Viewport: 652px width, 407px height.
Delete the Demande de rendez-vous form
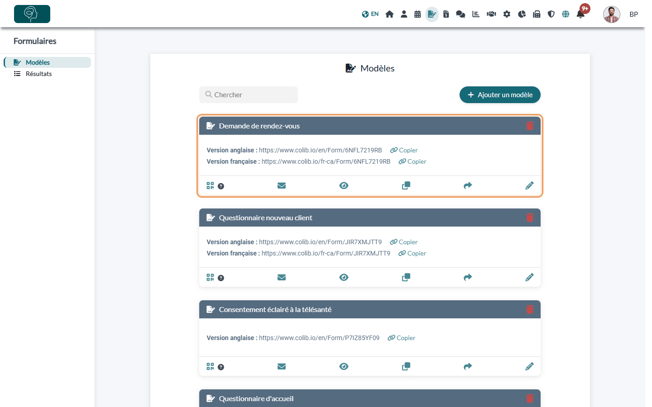(530, 126)
